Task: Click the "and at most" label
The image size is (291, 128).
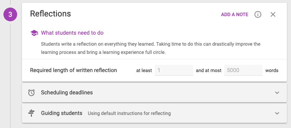Action: tap(209, 70)
